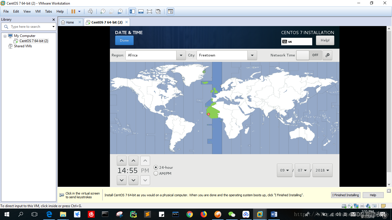Open network time settings gear icon
392x220 pixels.
pos(327,55)
